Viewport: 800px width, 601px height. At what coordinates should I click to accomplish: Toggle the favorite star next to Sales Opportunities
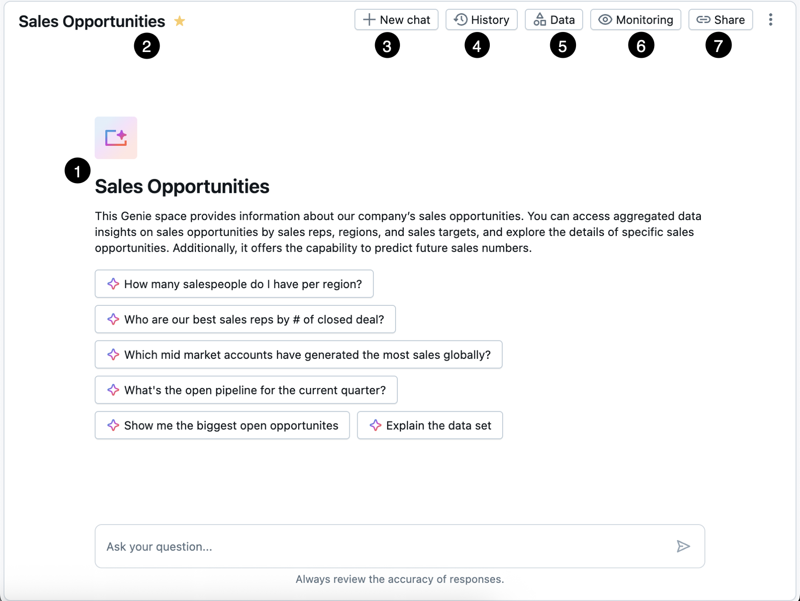pyautogui.click(x=180, y=21)
